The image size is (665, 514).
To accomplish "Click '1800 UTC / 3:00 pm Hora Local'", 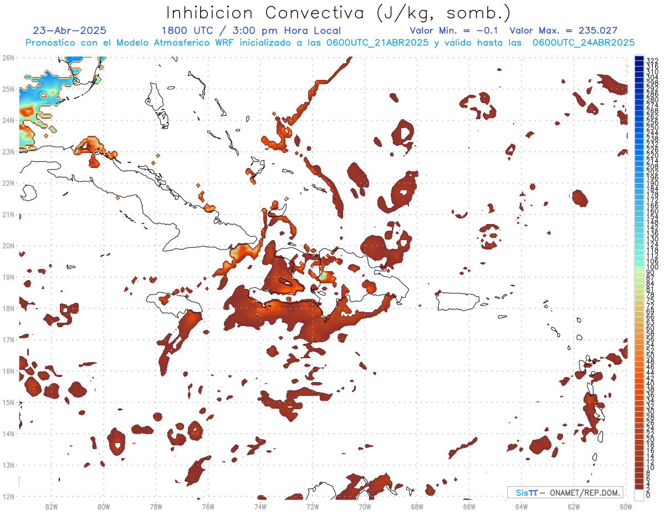I will (251, 30).
